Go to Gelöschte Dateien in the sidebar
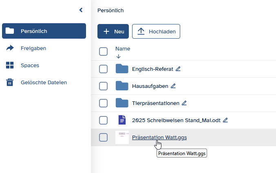This screenshot has width=276, height=173. tap(44, 82)
